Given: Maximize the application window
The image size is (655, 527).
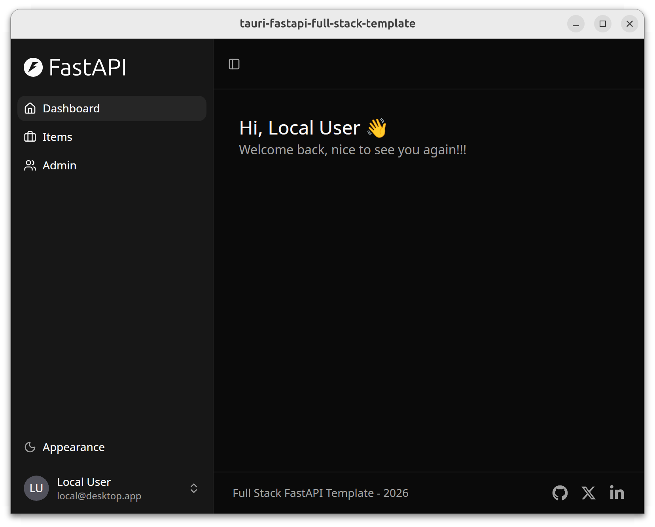Looking at the screenshot, I should click(x=603, y=24).
